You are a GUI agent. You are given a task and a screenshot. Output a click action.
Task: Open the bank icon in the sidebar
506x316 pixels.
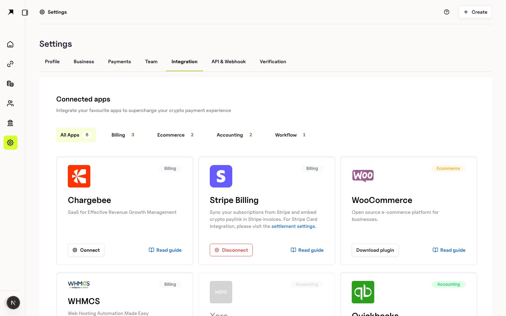tap(10, 123)
